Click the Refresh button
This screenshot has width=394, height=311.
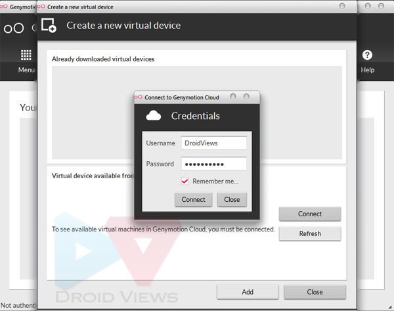point(310,234)
